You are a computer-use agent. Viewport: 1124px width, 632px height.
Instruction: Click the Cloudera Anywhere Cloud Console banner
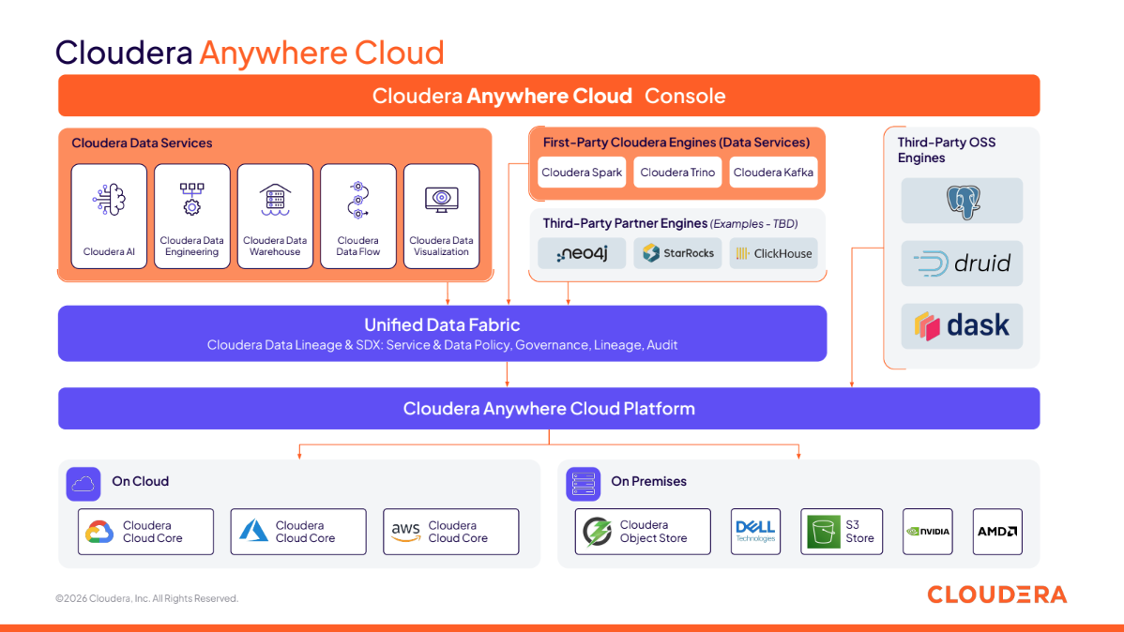point(549,96)
